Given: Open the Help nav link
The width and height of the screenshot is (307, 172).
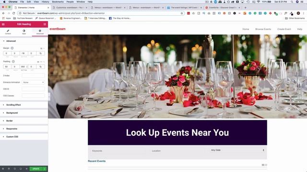Looking at the screenshot, I should click(300, 29).
